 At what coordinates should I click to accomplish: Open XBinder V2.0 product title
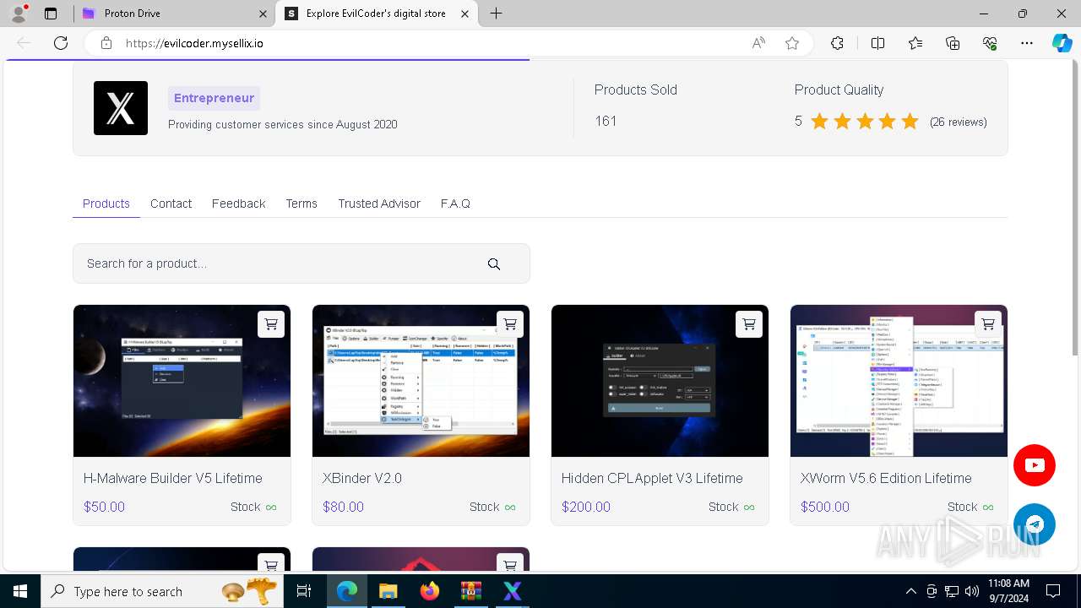[x=361, y=478]
